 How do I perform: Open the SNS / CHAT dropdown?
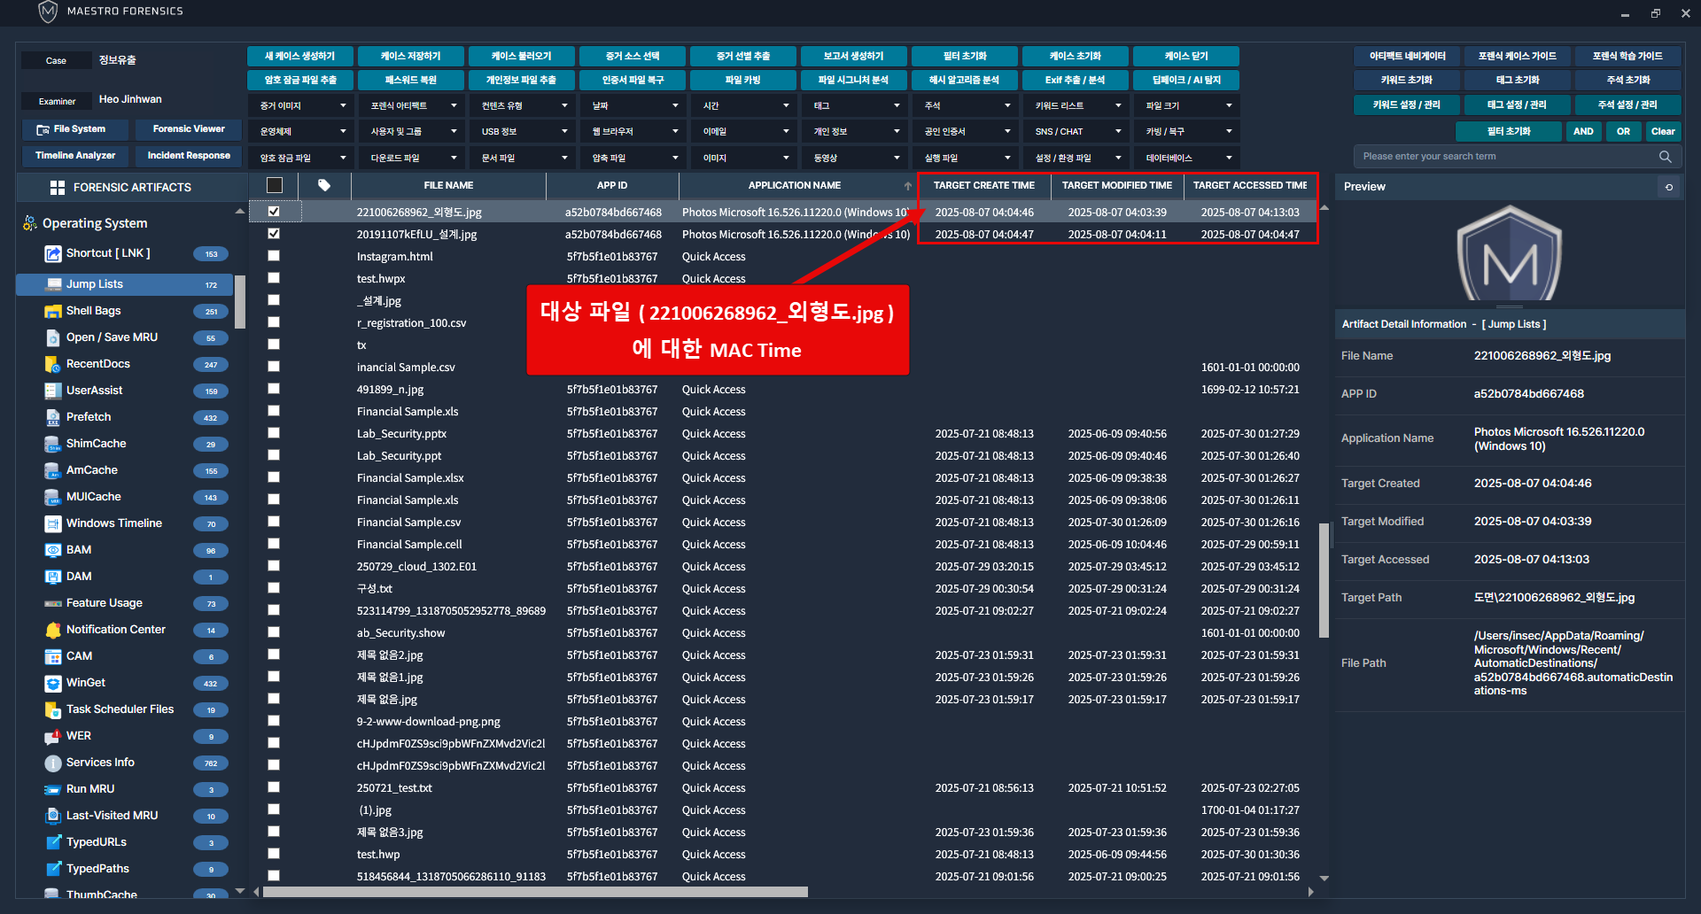click(x=1076, y=132)
